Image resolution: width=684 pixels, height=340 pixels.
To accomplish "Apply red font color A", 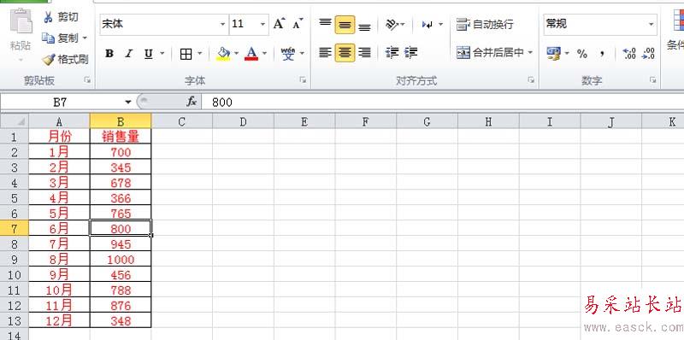I will (x=251, y=54).
